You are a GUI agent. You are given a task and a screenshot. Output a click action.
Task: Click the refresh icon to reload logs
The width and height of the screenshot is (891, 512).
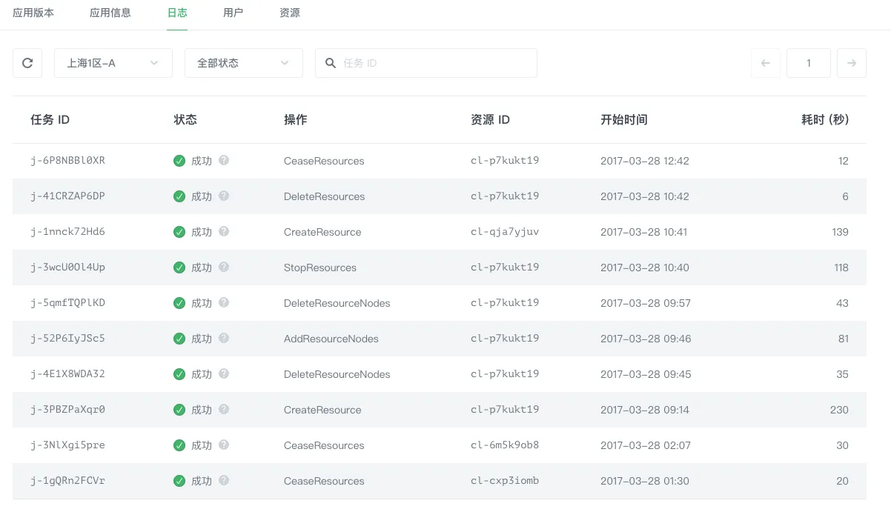(27, 63)
